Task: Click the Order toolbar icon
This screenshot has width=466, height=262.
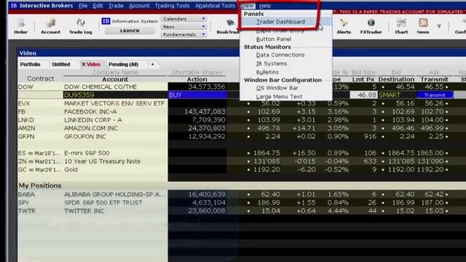Action: coord(21,26)
